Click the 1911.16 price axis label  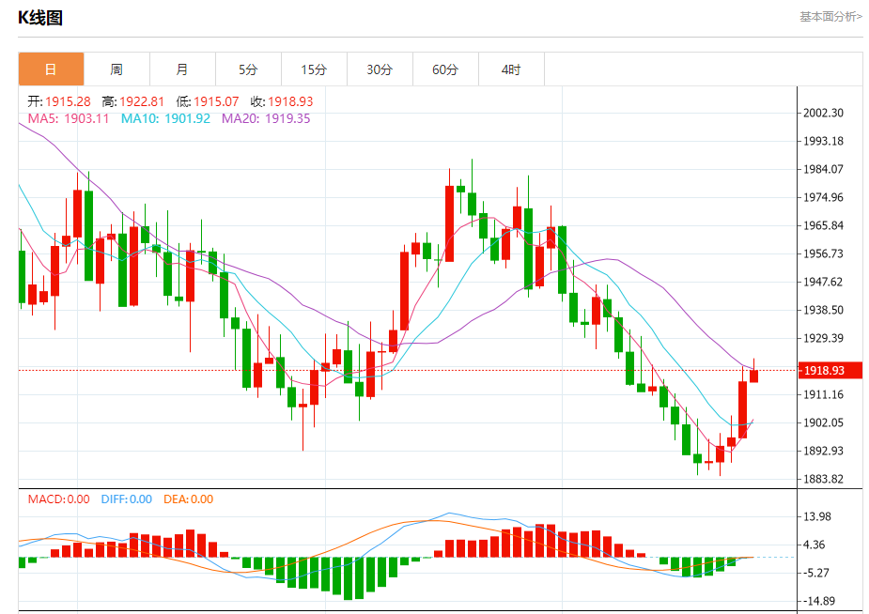click(x=824, y=394)
